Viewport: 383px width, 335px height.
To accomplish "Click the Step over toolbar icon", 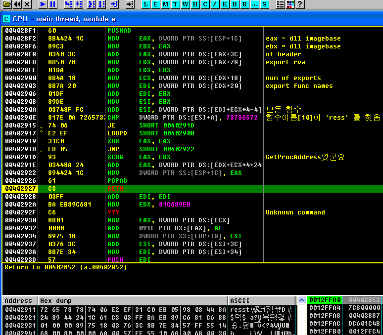I will click(x=79, y=4).
